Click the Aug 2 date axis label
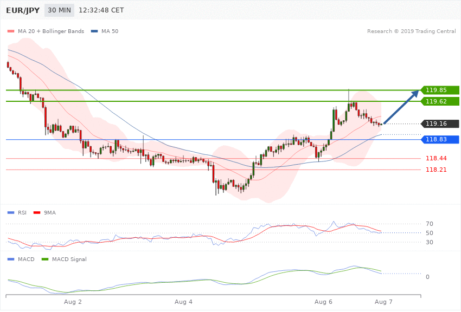Screen dimensions: 461x312 click(73, 302)
